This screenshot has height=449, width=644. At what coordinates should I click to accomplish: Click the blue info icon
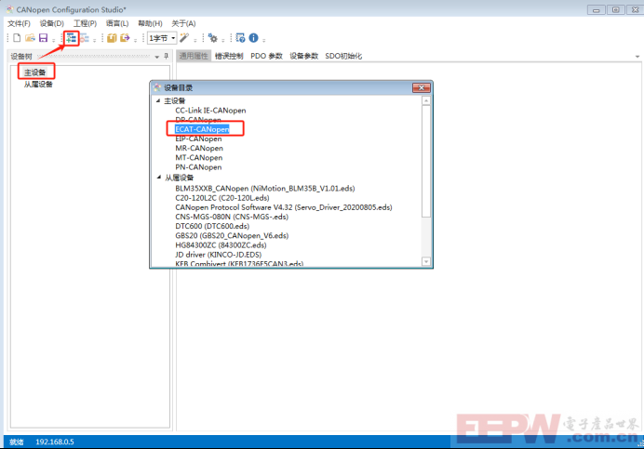(254, 38)
